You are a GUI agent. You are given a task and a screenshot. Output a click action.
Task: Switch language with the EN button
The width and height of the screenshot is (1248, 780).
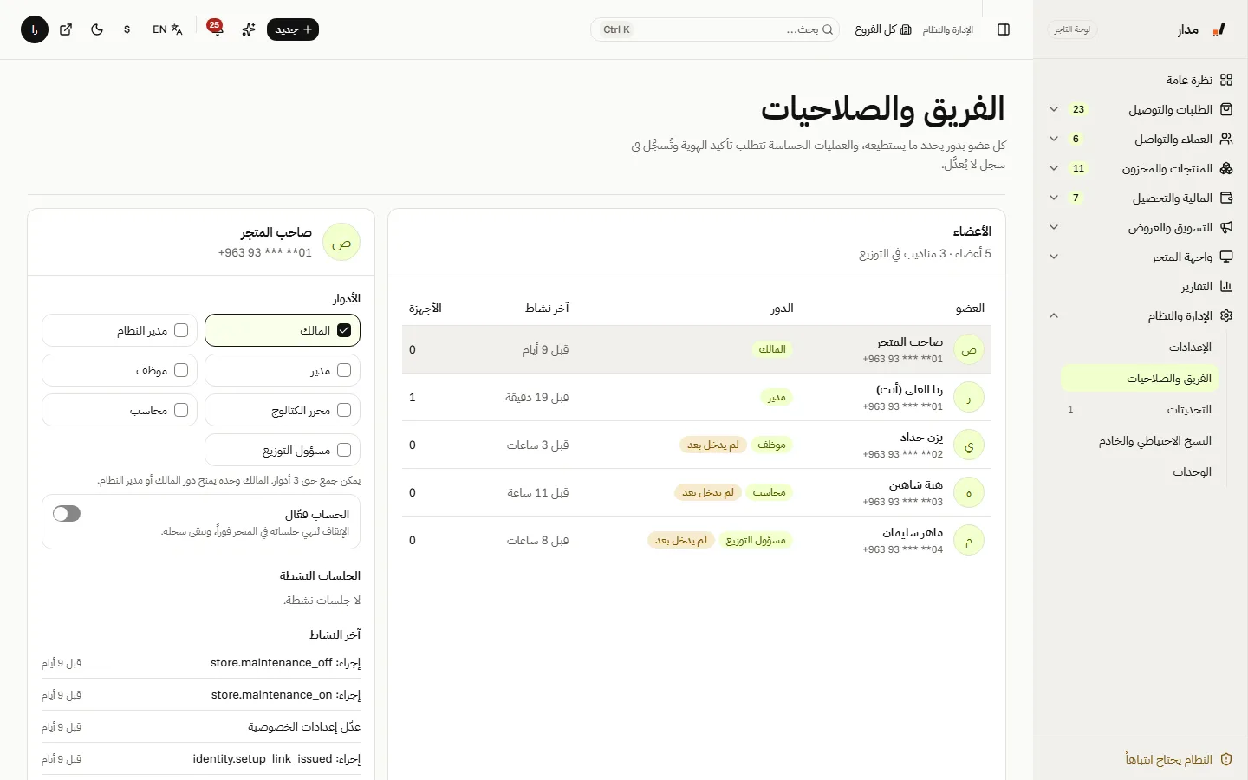pos(167,29)
